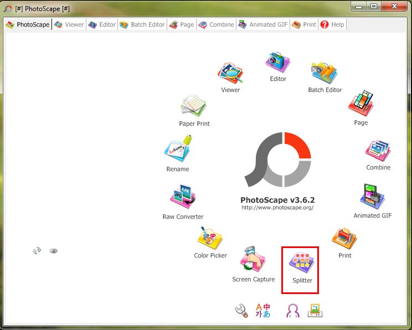This screenshot has height=330, width=412.
Task: Open the Color Picker icon
Action: point(210,238)
